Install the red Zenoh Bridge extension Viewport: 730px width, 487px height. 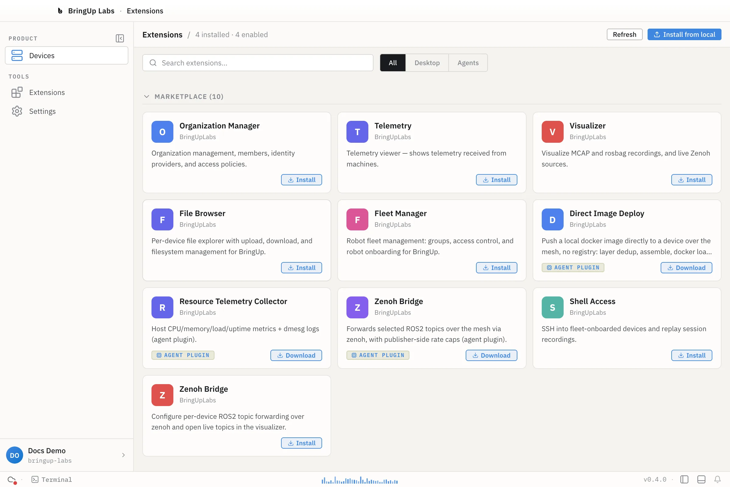point(301,443)
